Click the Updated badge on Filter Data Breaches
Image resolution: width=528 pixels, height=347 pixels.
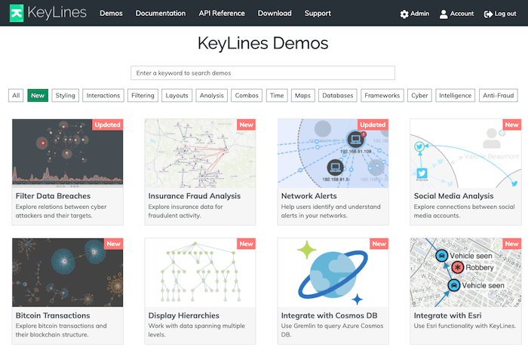[x=107, y=124]
